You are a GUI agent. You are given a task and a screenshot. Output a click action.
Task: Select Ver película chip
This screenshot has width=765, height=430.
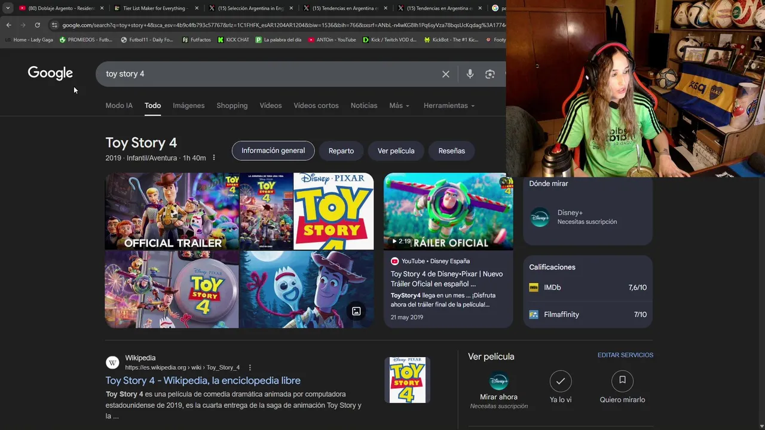point(396,151)
